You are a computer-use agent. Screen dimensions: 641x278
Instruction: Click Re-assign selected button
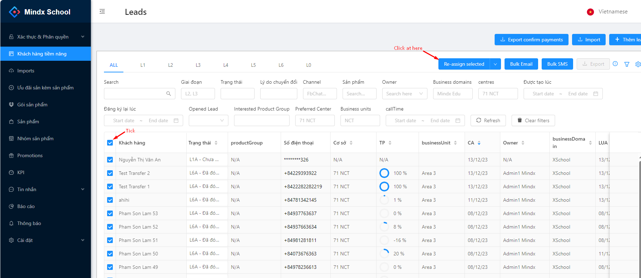pyautogui.click(x=464, y=64)
